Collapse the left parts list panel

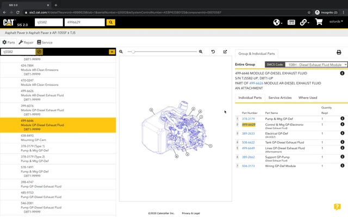[x=112, y=52]
